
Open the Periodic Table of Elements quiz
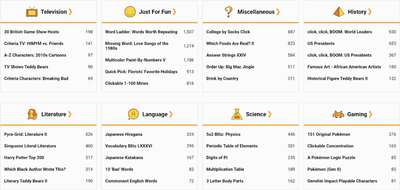pyautogui.click(x=232, y=146)
